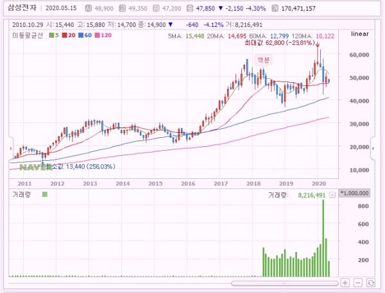This screenshot has width=385, height=293.
Task: Click the chart range scrollbar handle
Action: 284,283
